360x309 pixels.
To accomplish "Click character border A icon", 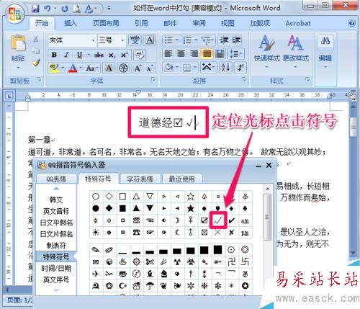I will click(150, 40).
